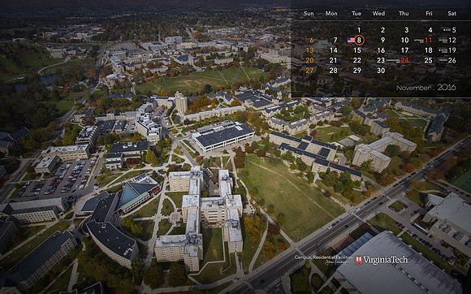Image resolution: width=471 pixels, height=294 pixels.
Task: Click the VirginiaTech wordmark text
Action: tap(386, 260)
